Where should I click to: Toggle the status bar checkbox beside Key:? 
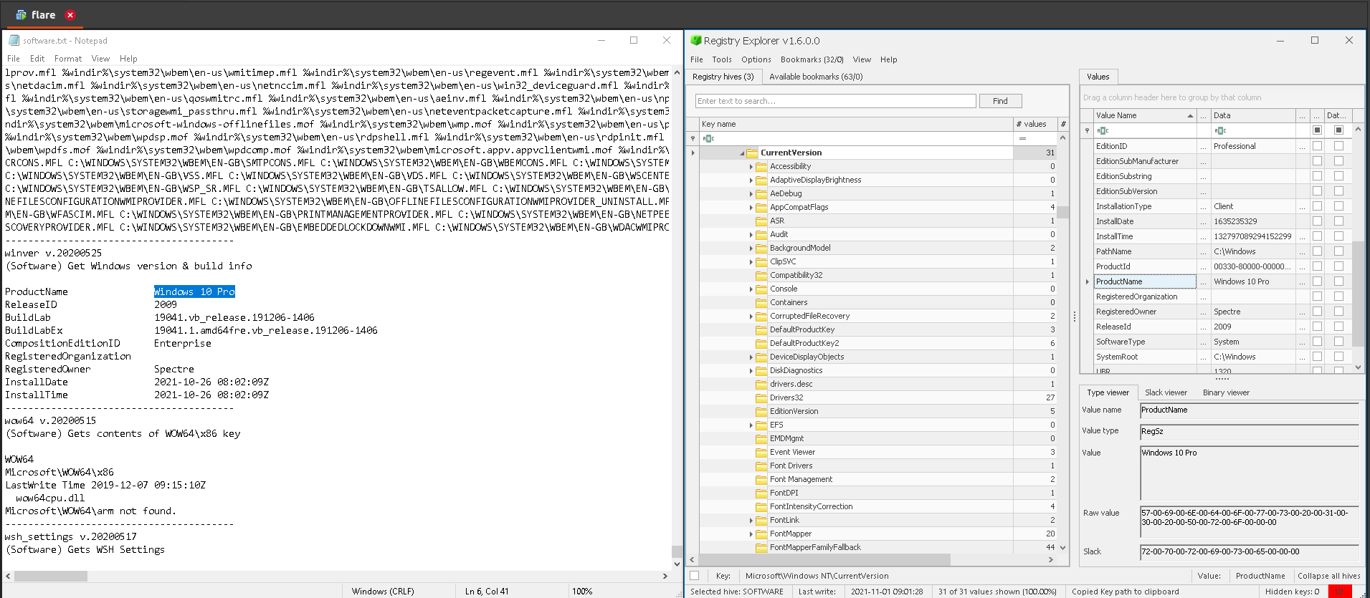(694, 575)
